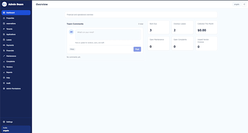Select Complaints in the sidebar
The width and height of the screenshot is (248, 133).
(16, 62)
